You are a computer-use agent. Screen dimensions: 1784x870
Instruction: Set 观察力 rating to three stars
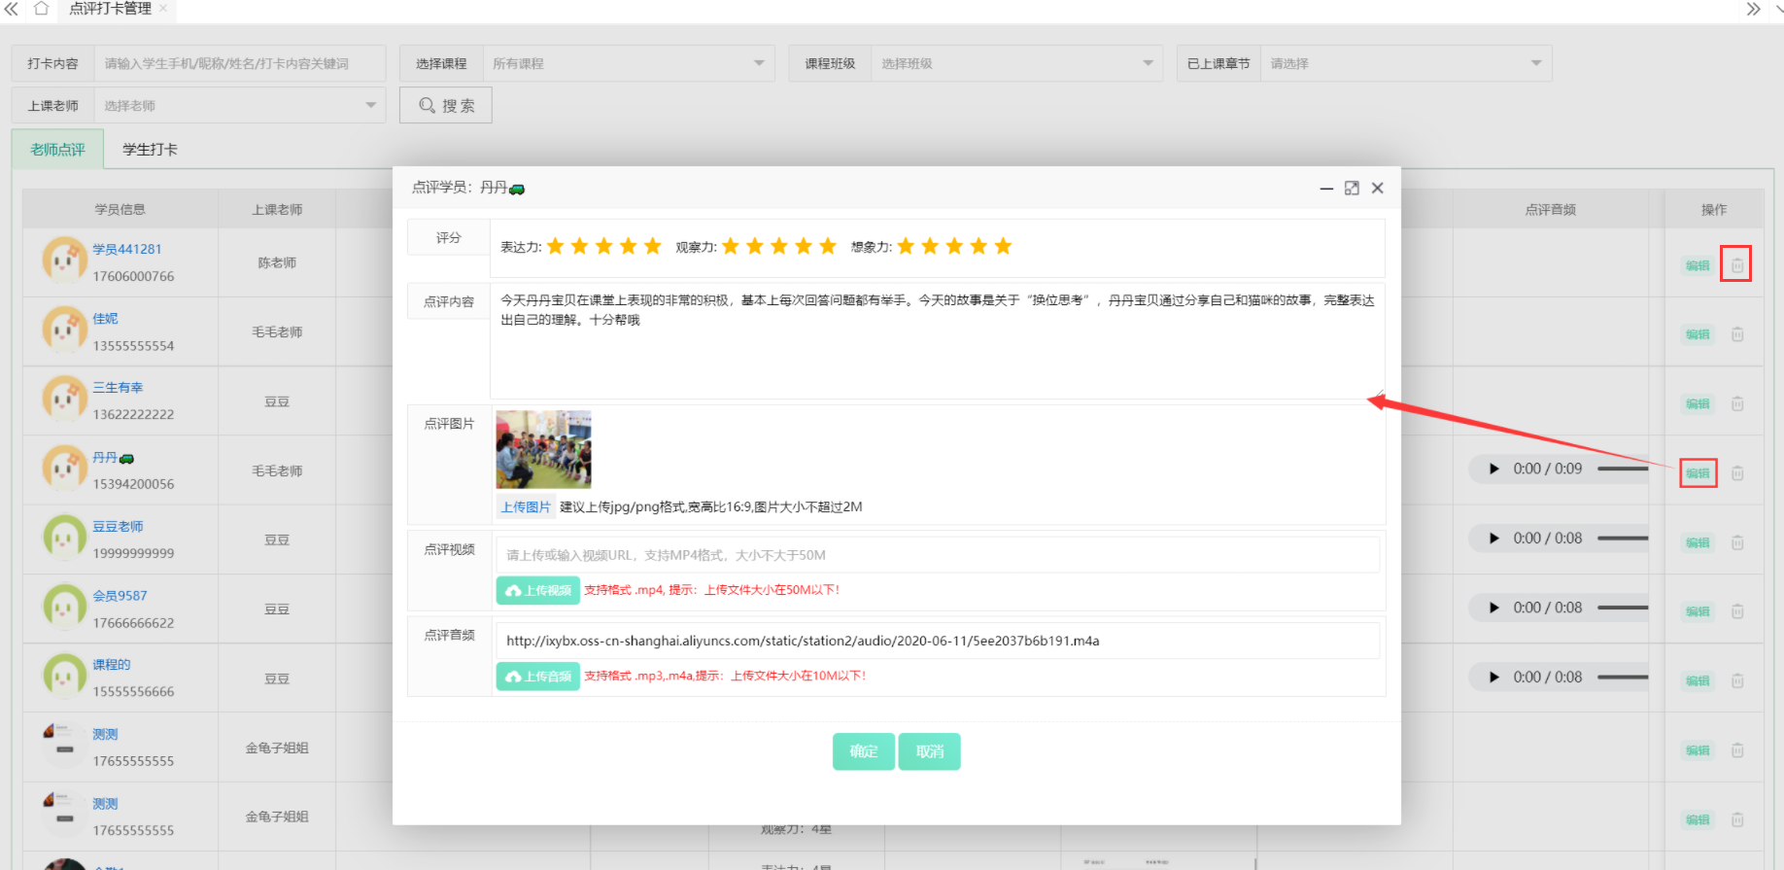pos(779,246)
